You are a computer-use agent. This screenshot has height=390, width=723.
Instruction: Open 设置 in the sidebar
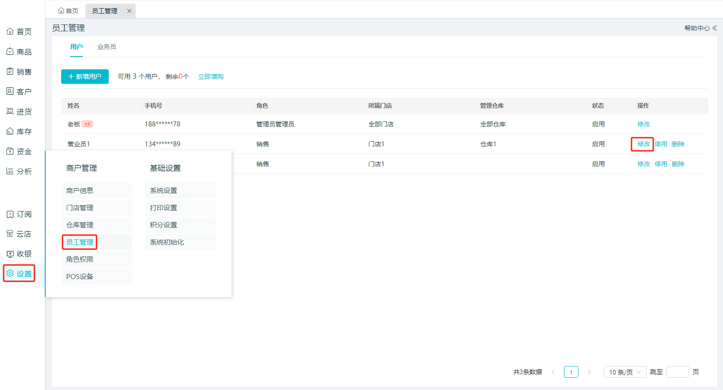[x=19, y=274]
